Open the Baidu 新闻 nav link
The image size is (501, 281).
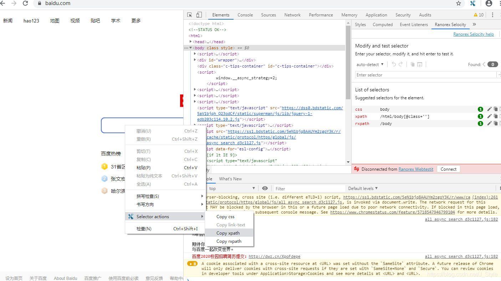(8, 21)
